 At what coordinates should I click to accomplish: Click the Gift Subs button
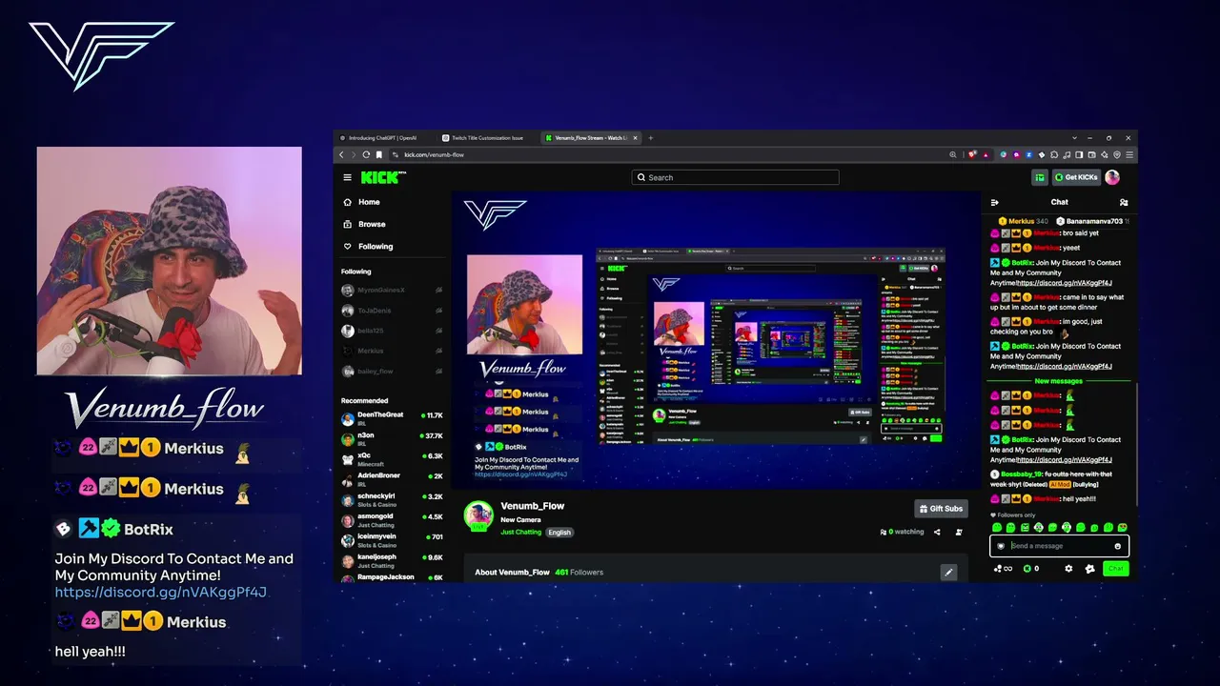point(941,509)
